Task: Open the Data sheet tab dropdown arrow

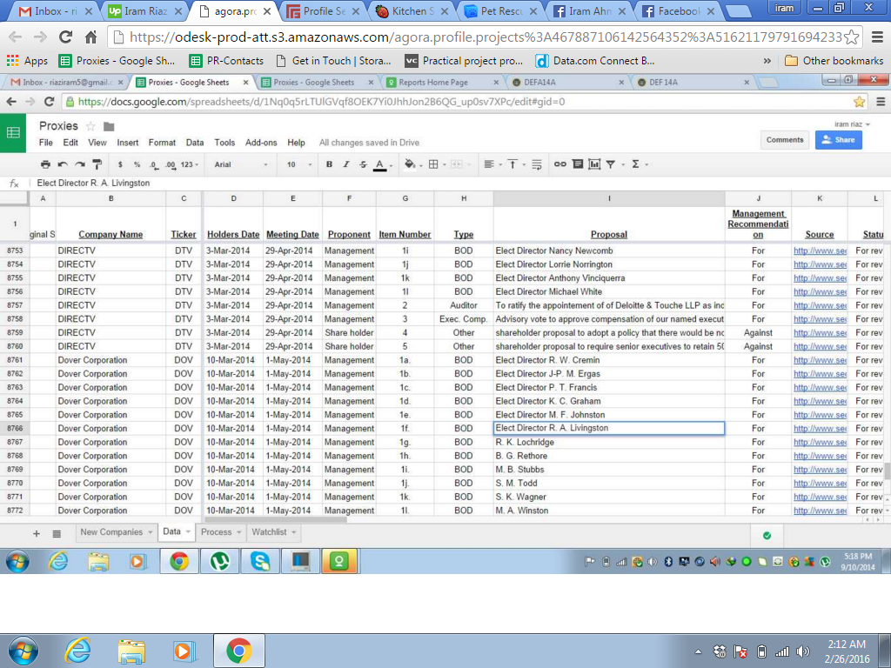Action: tap(188, 532)
